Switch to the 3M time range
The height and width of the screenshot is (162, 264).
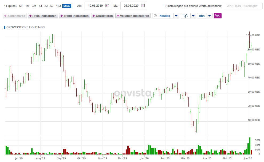pos(34,6)
